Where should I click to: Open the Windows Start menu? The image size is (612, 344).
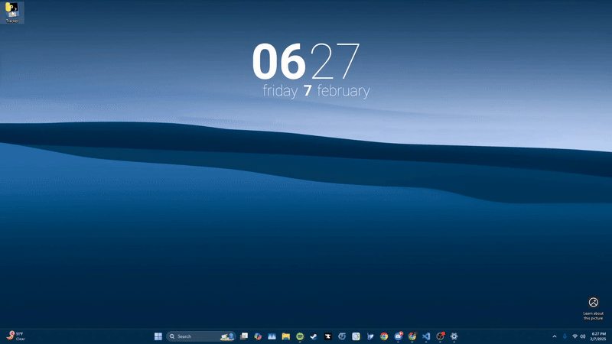click(158, 336)
